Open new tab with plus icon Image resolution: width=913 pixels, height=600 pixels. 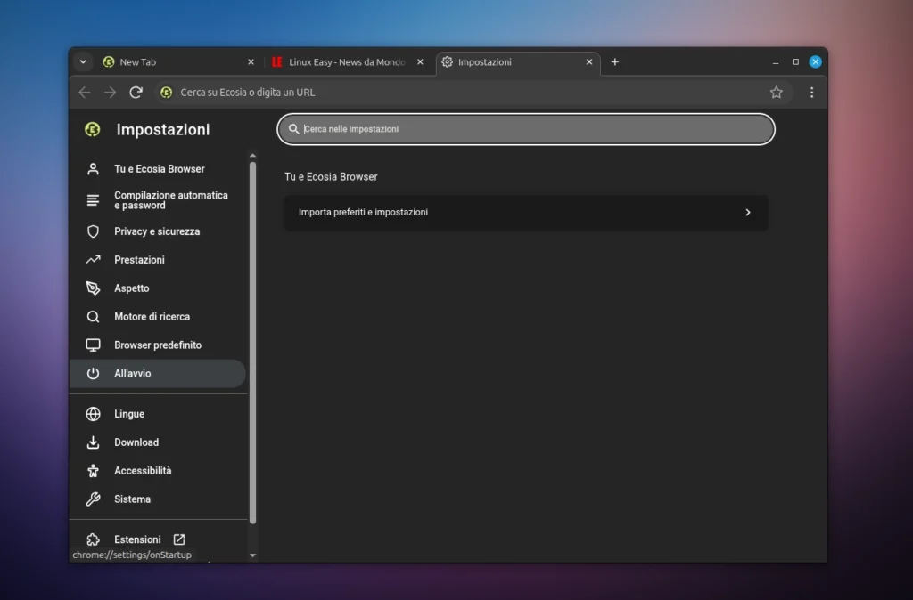tap(614, 62)
